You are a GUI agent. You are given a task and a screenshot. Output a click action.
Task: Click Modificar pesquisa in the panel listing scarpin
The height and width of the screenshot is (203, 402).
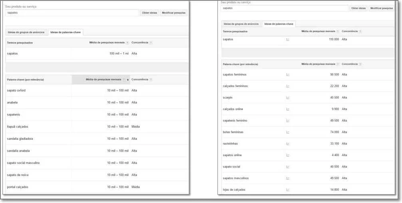point(381,8)
